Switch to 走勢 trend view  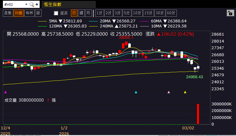8,13
